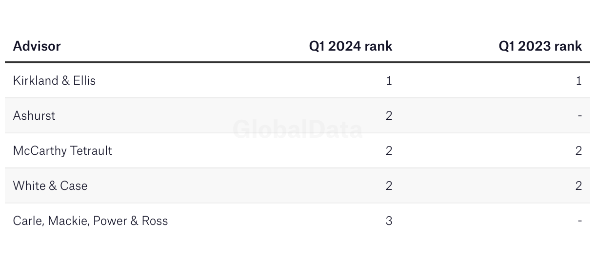Click Carle, Mackie Q1 2023 rank dash
The image size is (595, 258).
(x=579, y=221)
